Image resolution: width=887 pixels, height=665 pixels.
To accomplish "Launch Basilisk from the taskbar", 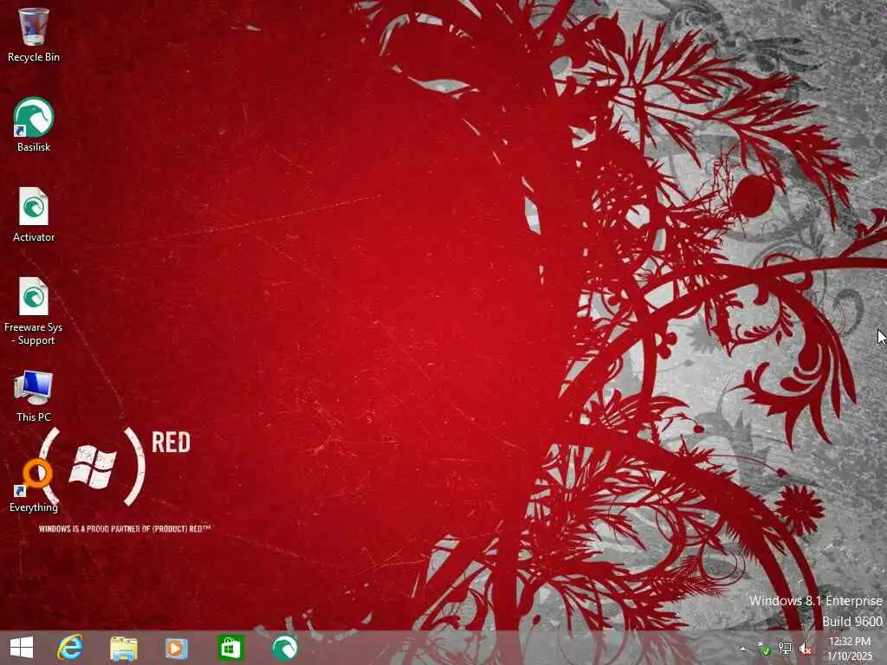I will point(284,648).
